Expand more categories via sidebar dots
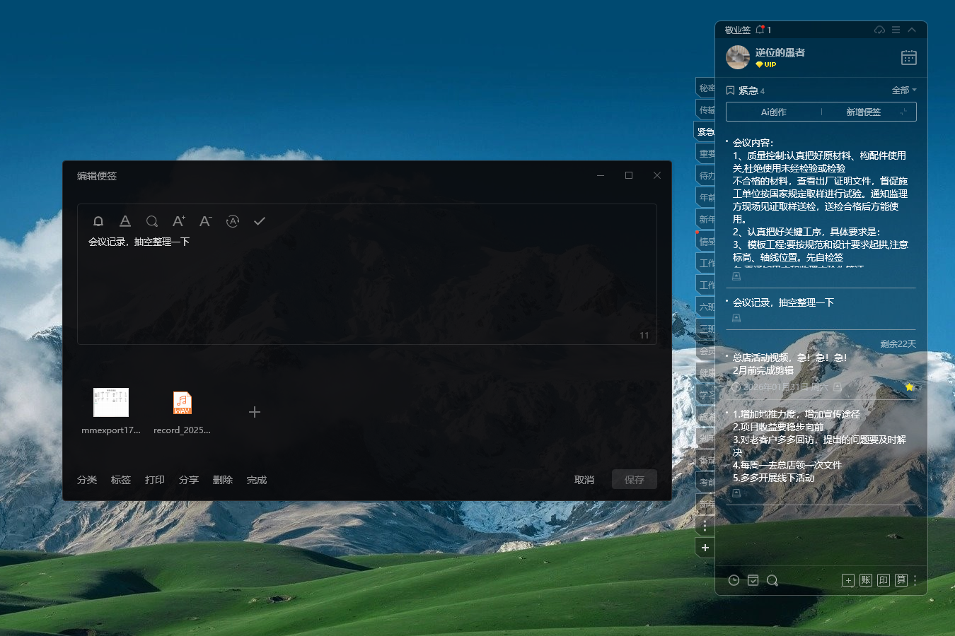 click(705, 525)
